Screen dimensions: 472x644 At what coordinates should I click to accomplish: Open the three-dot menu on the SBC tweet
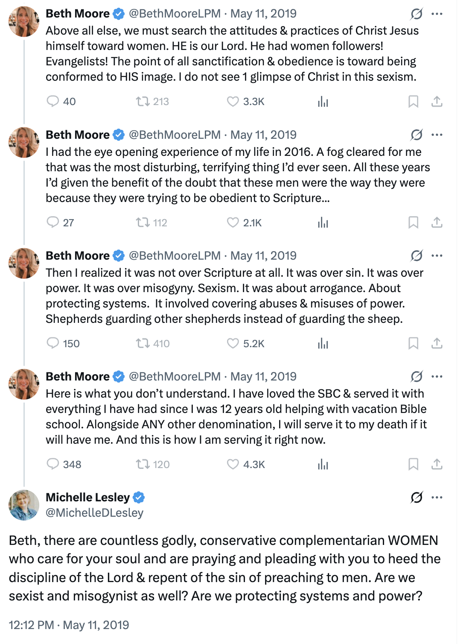pyautogui.click(x=437, y=376)
